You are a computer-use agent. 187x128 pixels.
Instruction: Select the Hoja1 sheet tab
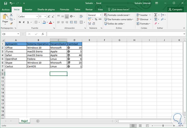coord(24,121)
